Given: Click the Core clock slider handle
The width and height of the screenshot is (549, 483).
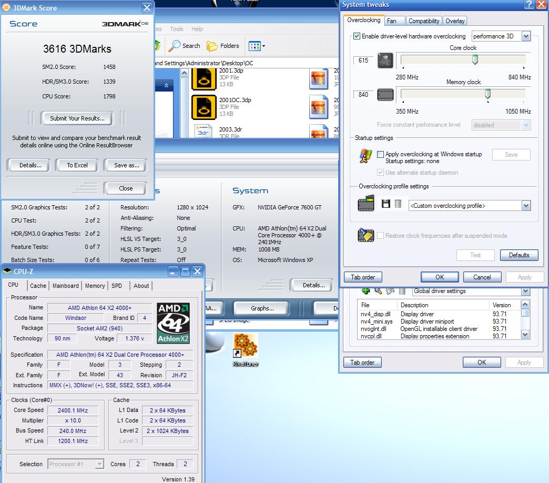Looking at the screenshot, I should 475,59.
